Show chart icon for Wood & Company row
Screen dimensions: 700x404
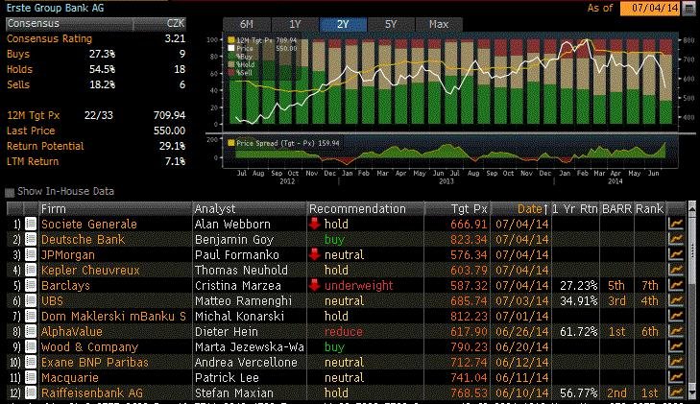point(676,347)
